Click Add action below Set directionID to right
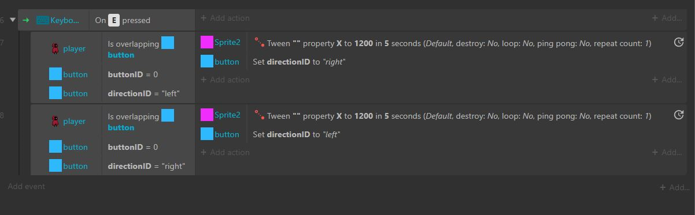Screen dimensions: 695x215 pos(225,80)
